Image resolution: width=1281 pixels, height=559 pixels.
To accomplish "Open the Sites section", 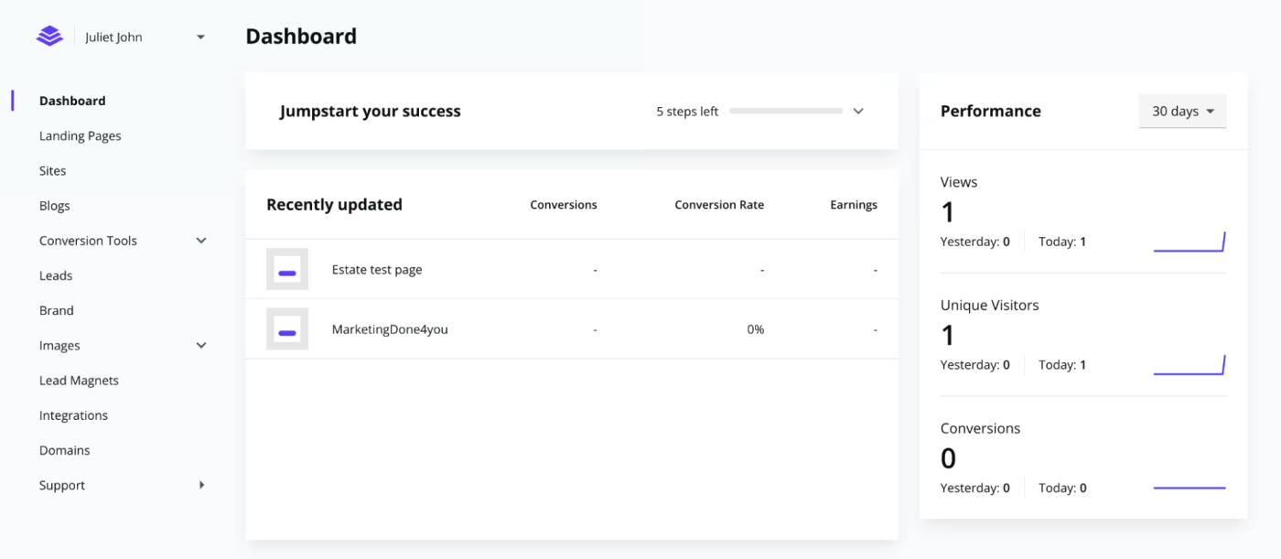I will click(53, 170).
